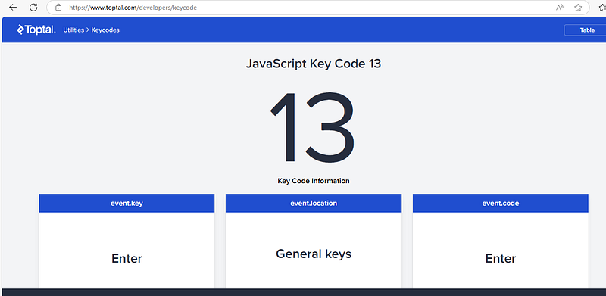Select the large 13 key code number
Viewport: 606px width, 296px height.
coord(313,127)
